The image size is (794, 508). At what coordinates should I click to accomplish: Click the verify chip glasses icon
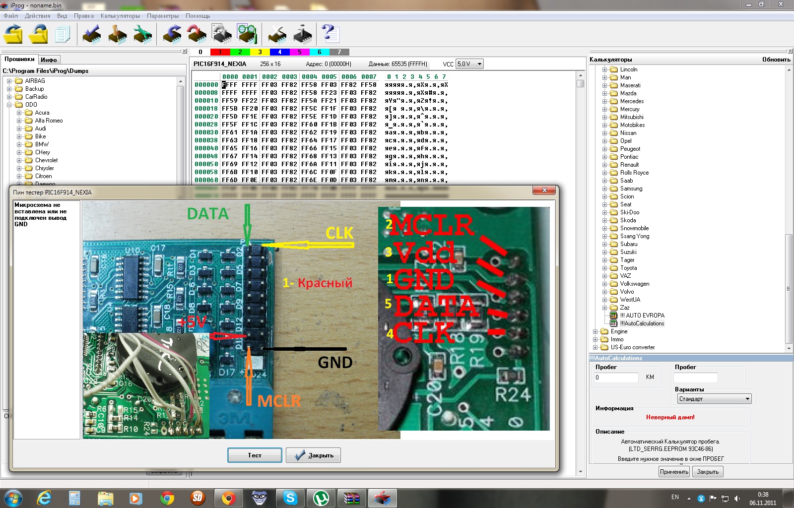[247, 35]
